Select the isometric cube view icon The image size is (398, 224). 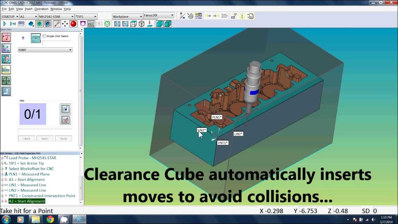(141, 24)
